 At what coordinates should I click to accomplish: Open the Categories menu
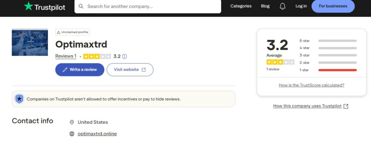[241, 6]
